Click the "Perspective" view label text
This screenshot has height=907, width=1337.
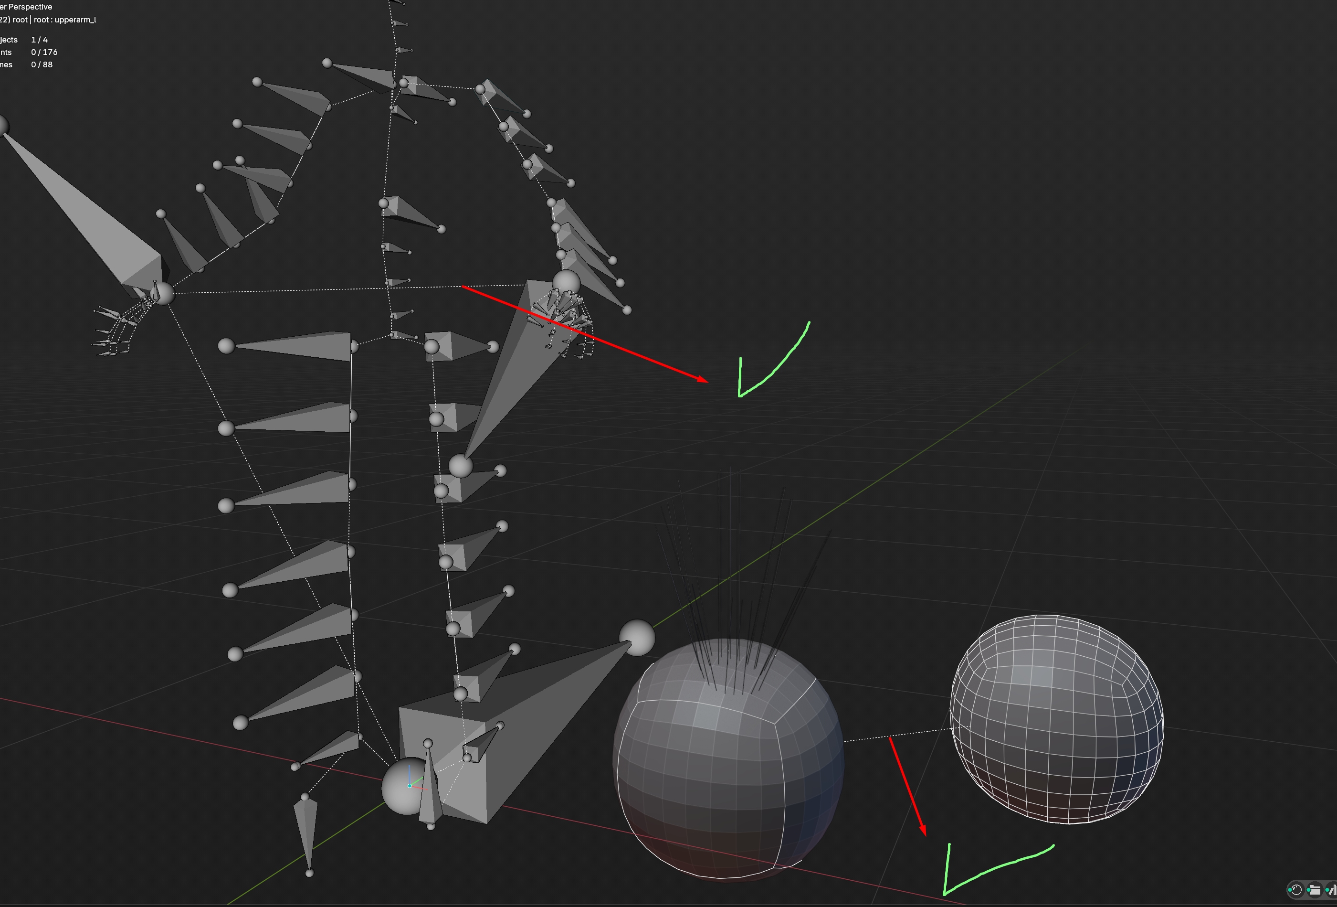click(30, 7)
